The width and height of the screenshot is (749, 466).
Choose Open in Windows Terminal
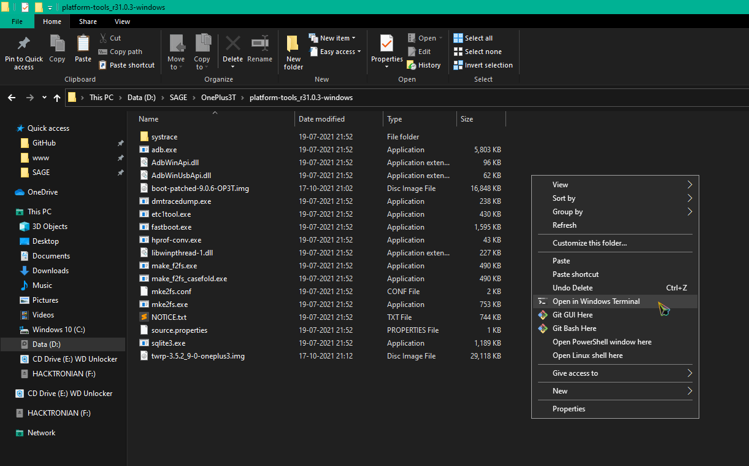pyautogui.click(x=615, y=301)
